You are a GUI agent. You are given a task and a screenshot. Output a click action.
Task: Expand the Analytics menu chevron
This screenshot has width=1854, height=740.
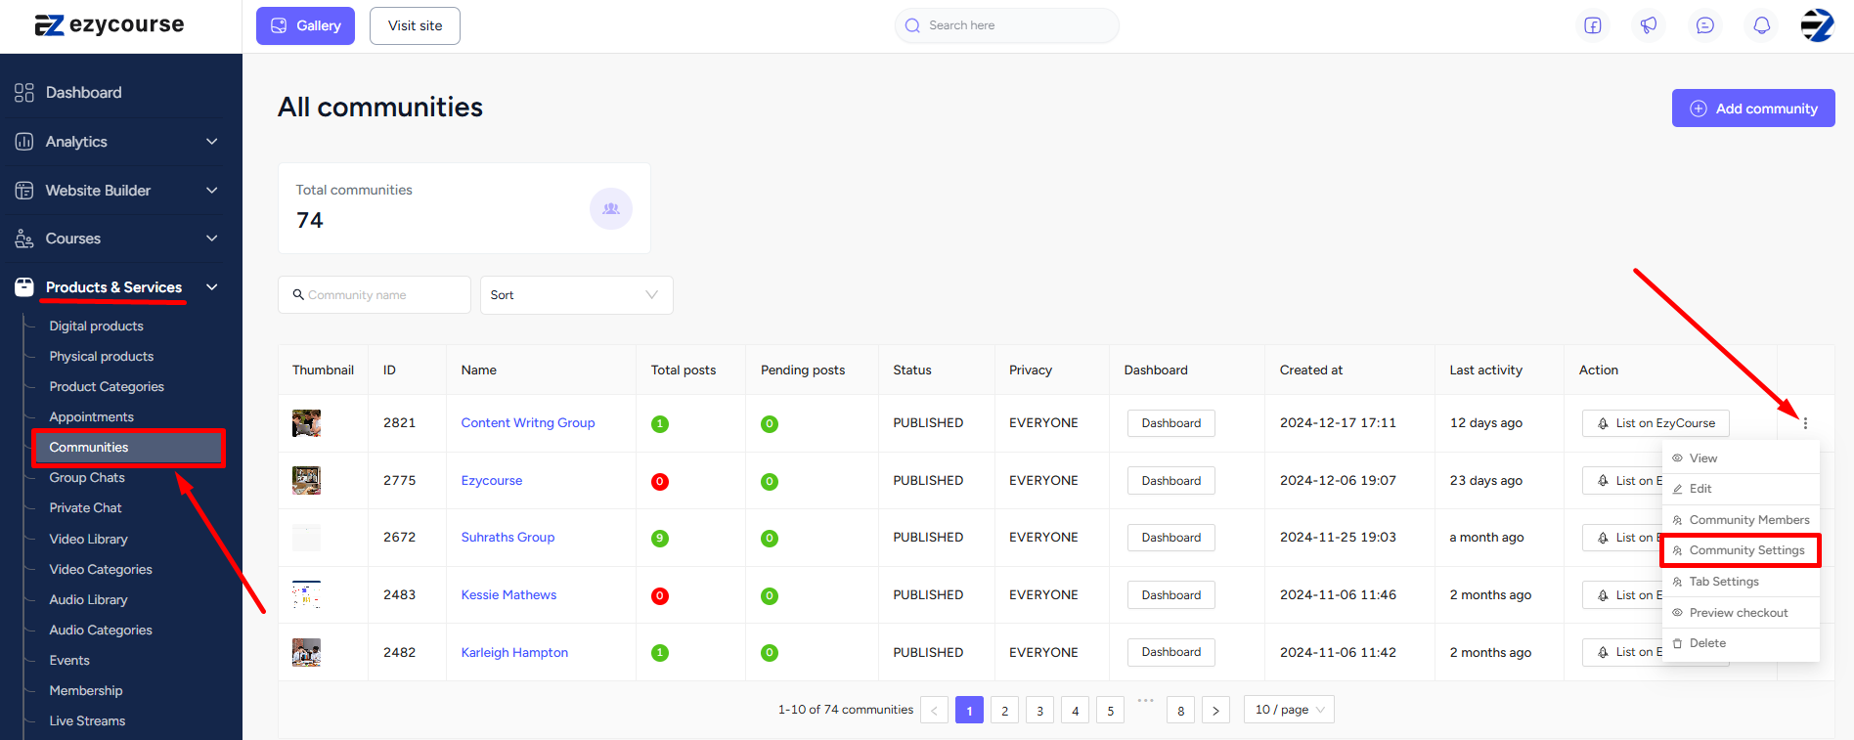[x=212, y=142]
